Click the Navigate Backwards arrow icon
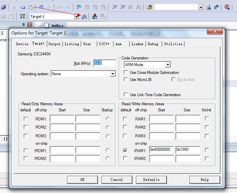This screenshot has height=193, width=237. click(60, 7)
